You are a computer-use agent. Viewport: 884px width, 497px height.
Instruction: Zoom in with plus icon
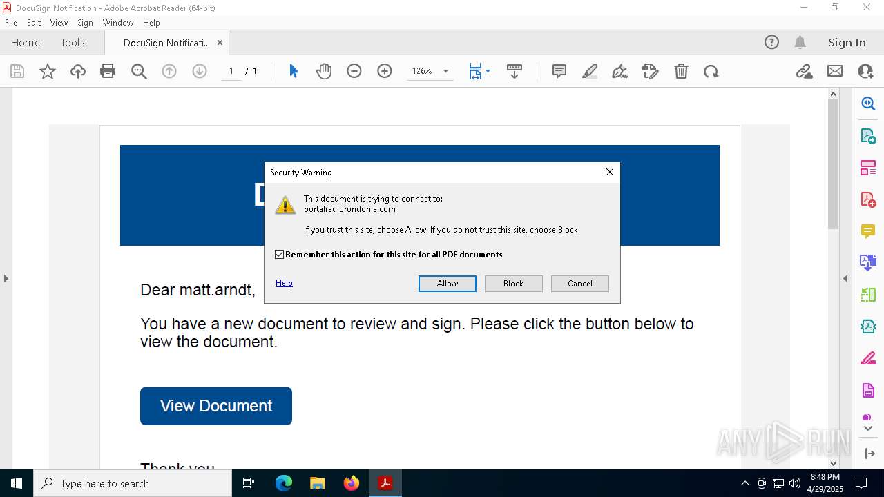pyautogui.click(x=385, y=71)
